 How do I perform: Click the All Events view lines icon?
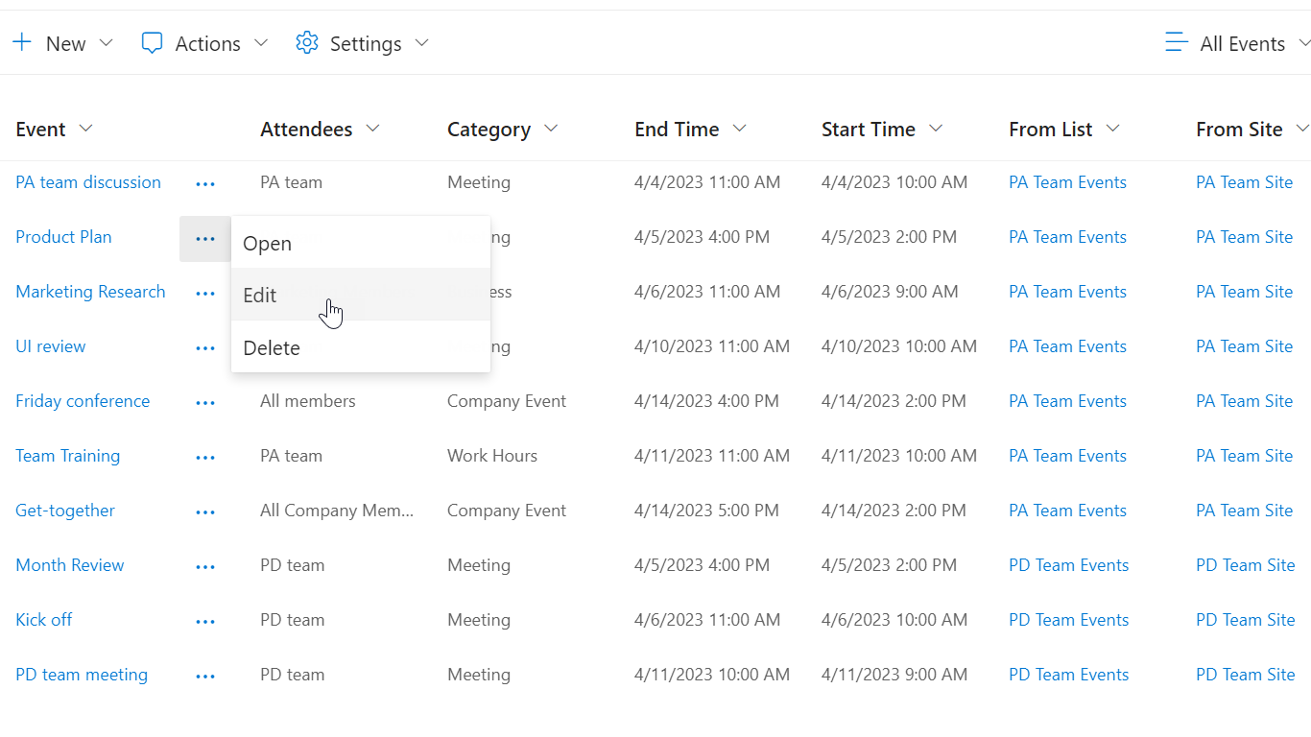[x=1177, y=43]
